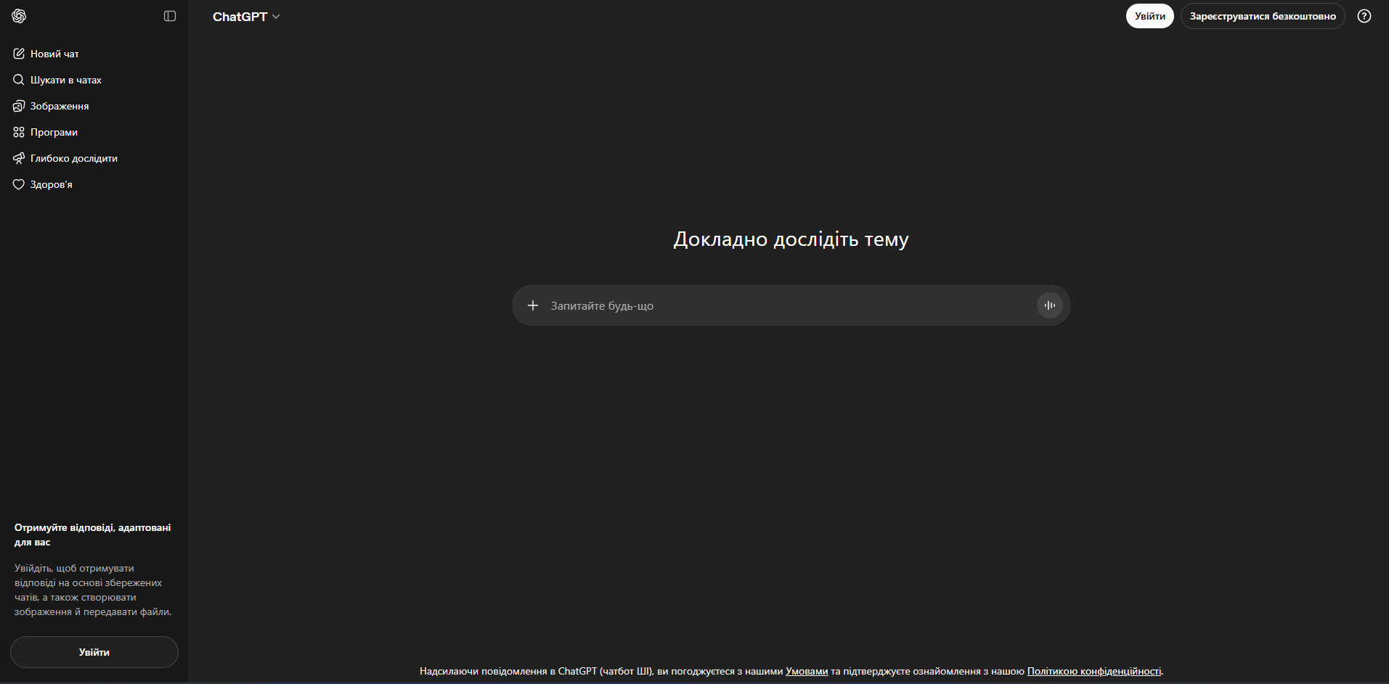
Task: Click the telescope icon for Глибоко дослідити
Action: 19,158
